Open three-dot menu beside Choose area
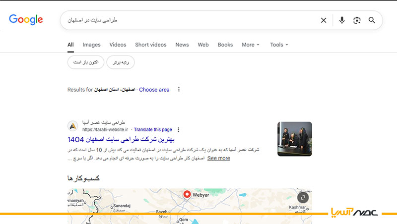Image resolution: width=397 pixels, height=224 pixels. [x=179, y=90]
